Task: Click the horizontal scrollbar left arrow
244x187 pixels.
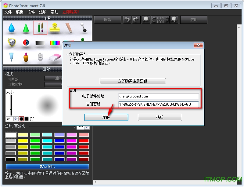Action: click(x=95, y=182)
